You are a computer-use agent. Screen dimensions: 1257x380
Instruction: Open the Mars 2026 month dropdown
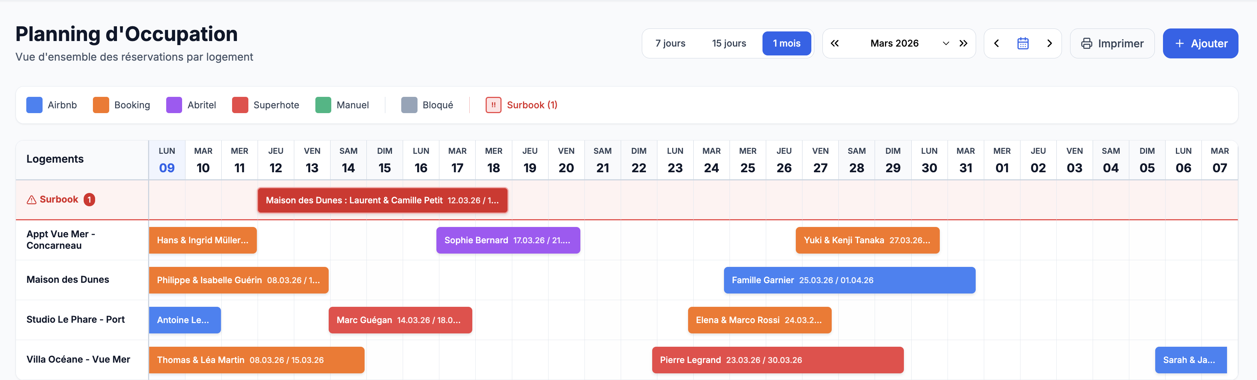click(x=946, y=43)
